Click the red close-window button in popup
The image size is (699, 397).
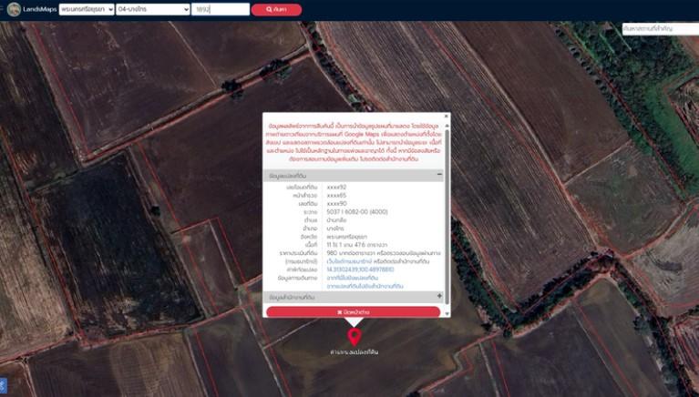353,312
